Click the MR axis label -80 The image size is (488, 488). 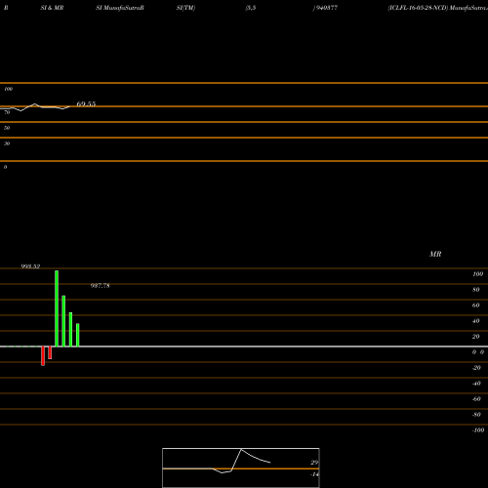[x=476, y=415]
